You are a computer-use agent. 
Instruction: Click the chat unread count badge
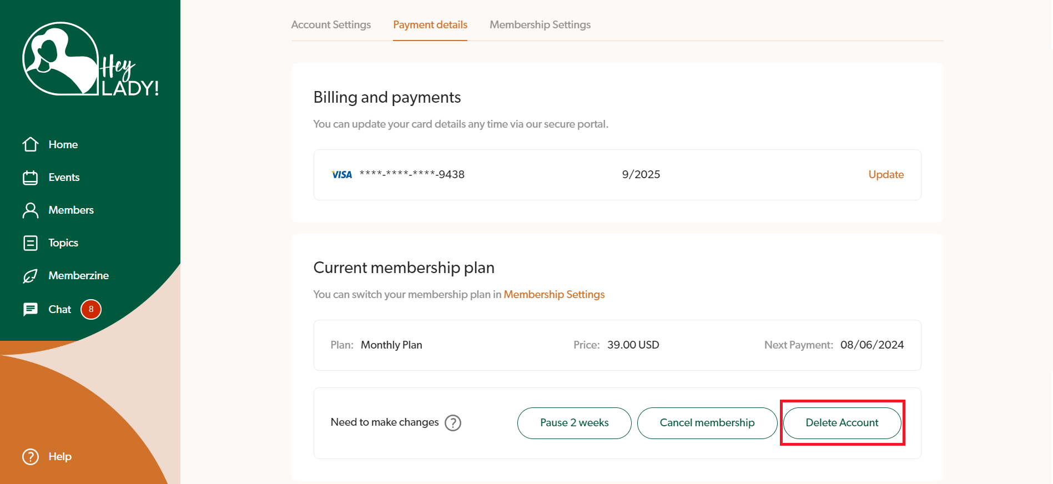(91, 309)
